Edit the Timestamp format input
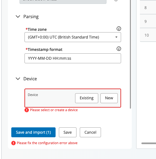 pos(73,58)
